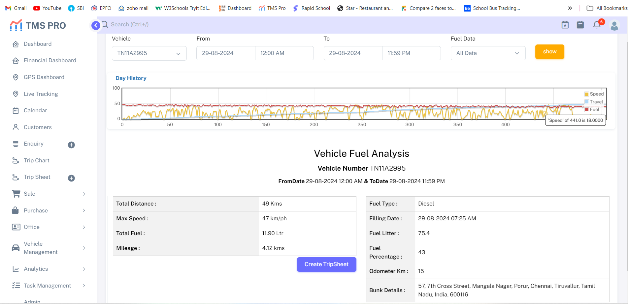Open Gmail bookmark
The width and height of the screenshot is (628, 304).
[x=16, y=8]
